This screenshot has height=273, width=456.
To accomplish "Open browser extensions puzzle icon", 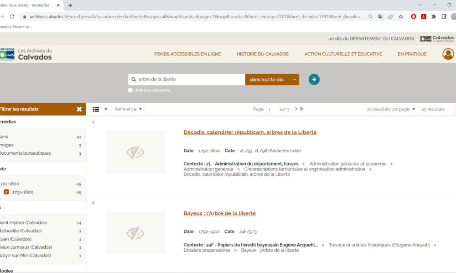I will pyautogui.click(x=434, y=16).
